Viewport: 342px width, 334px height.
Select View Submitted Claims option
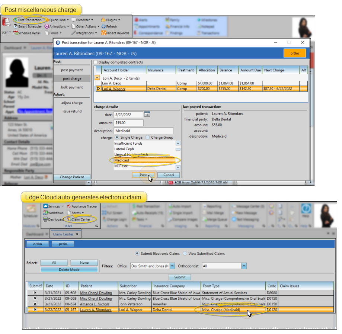click(x=185, y=254)
